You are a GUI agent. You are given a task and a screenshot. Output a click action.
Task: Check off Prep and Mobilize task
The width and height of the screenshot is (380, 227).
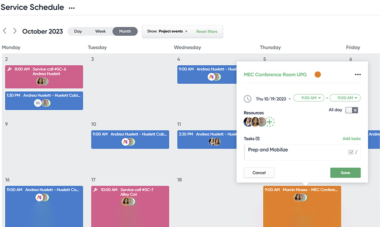[351, 152]
